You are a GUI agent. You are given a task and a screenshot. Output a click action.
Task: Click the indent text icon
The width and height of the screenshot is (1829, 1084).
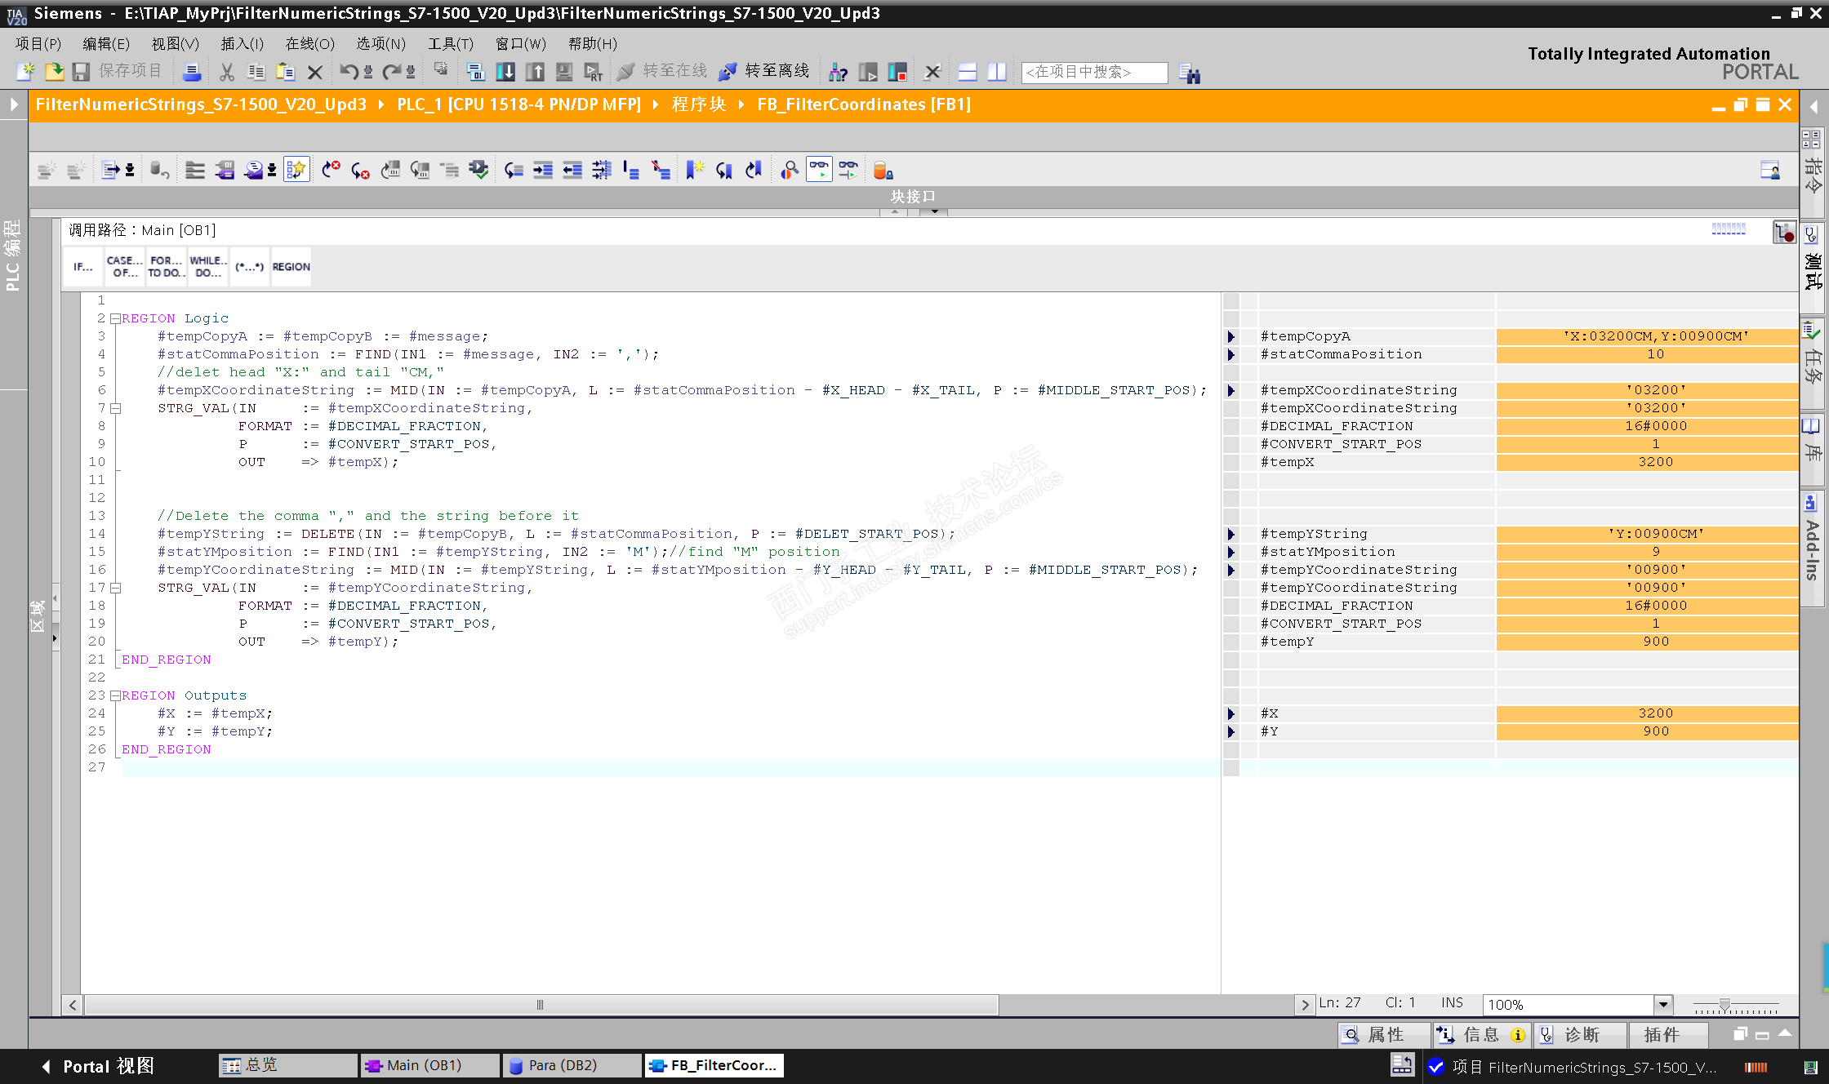tap(543, 170)
